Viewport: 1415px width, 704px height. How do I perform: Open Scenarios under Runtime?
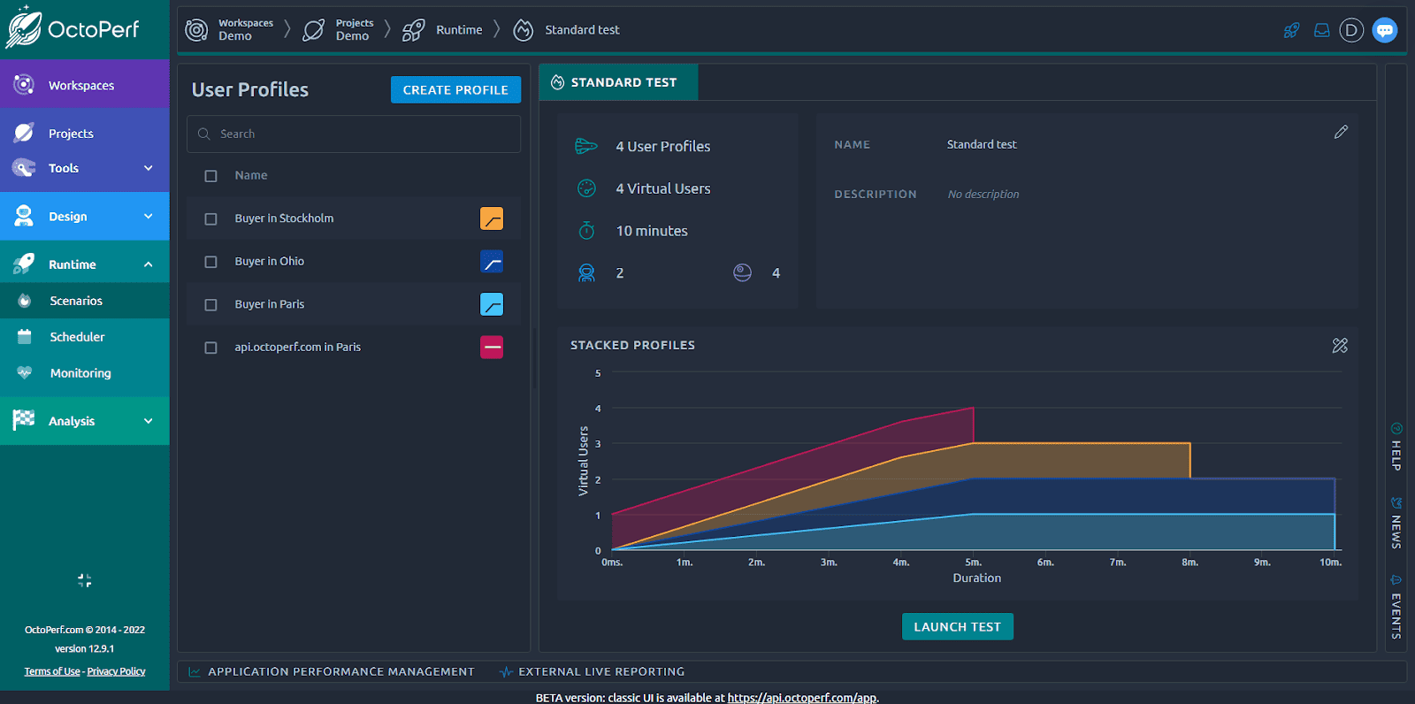click(85, 301)
